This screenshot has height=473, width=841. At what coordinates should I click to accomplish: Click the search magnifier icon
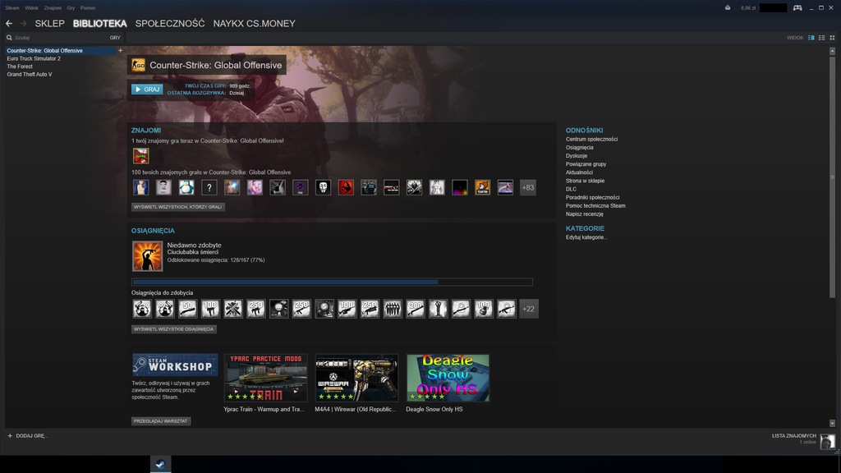click(x=9, y=38)
